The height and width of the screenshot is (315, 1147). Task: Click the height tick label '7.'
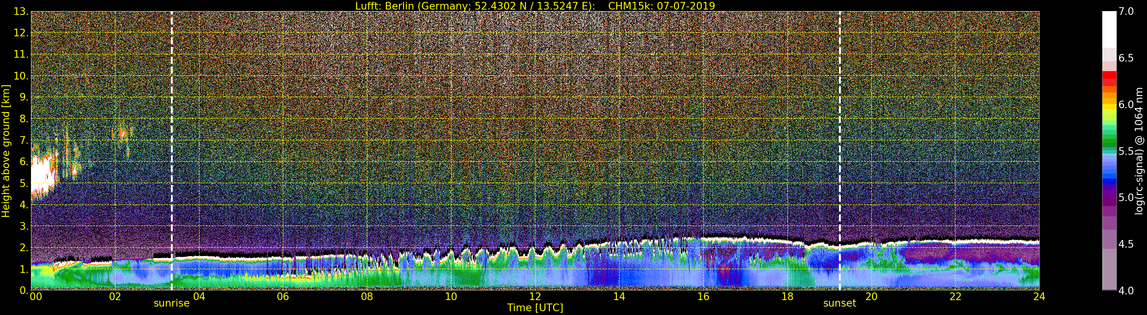point(24,140)
